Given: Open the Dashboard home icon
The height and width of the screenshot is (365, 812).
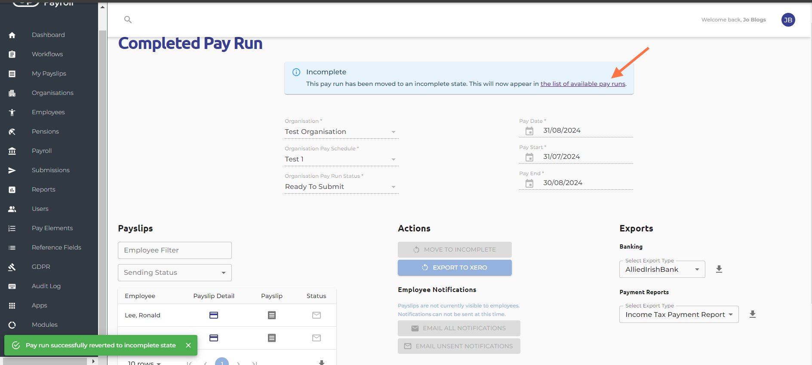Looking at the screenshot, I should pos(12,35).
